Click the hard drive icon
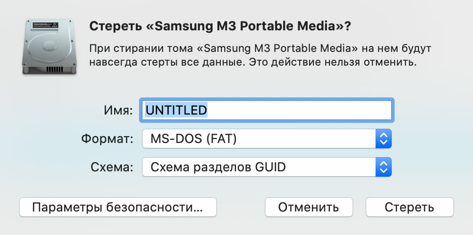Image resolution: width=473 pixels, height=235 pixels. (49, 47)
